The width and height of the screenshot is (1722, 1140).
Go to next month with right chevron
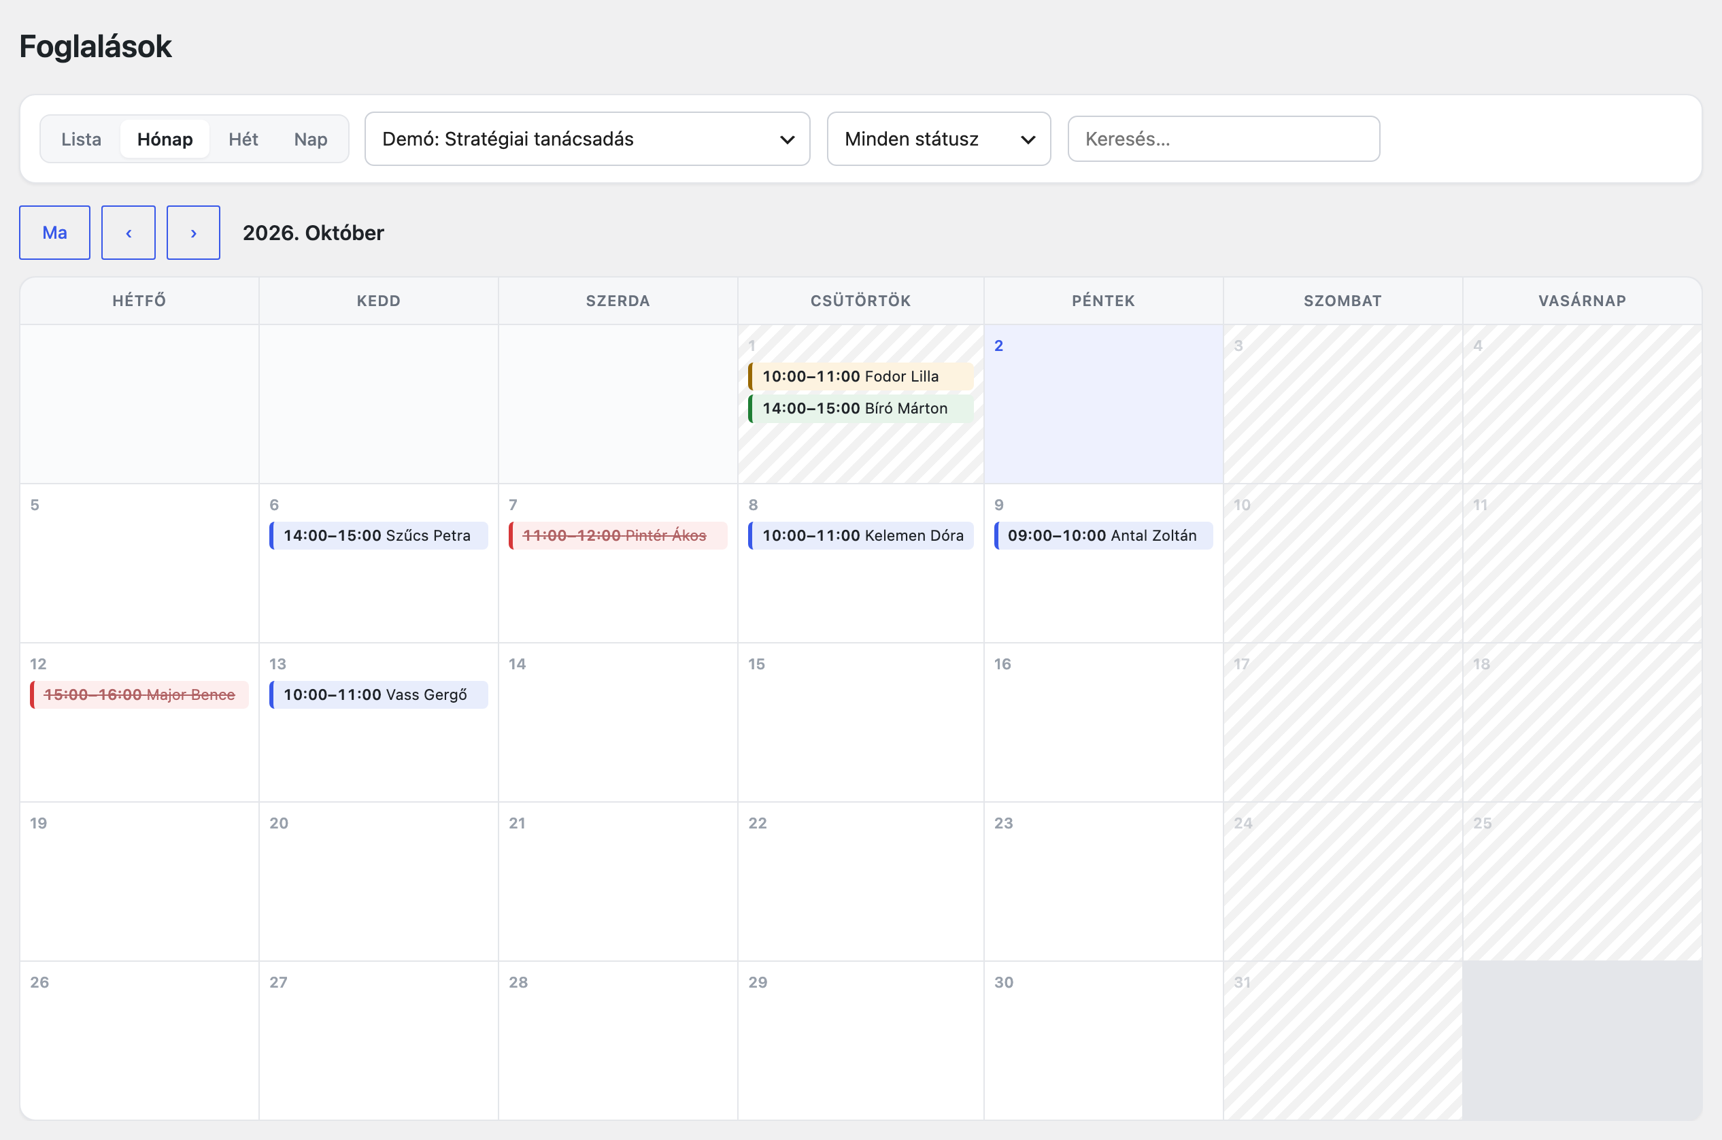click(x=193, y=233)
